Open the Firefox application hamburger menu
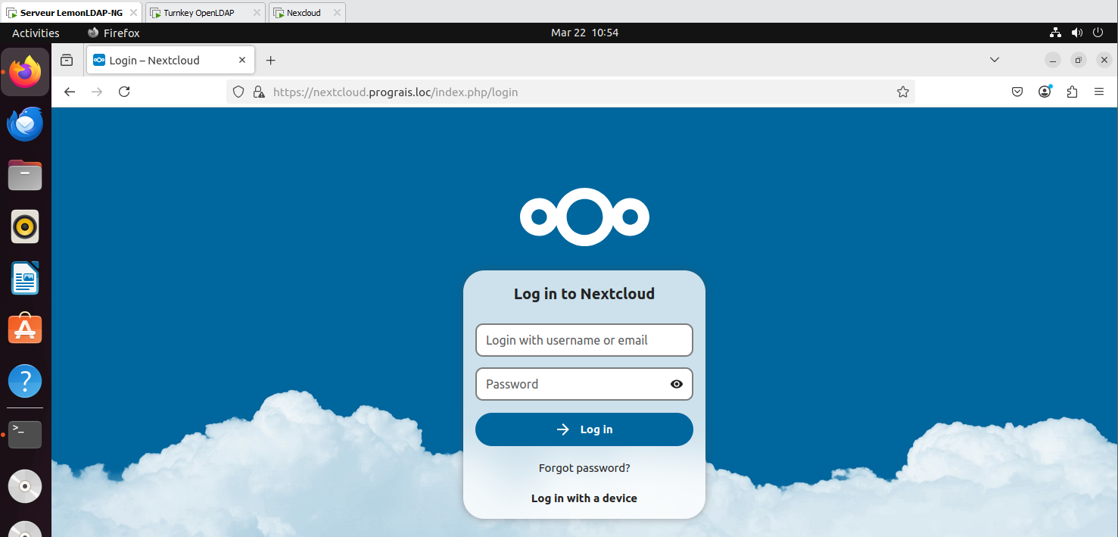 pos(1099,92)
